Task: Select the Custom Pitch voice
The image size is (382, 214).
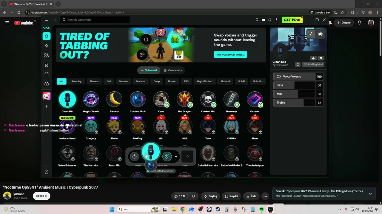Action: coord(138,102)
